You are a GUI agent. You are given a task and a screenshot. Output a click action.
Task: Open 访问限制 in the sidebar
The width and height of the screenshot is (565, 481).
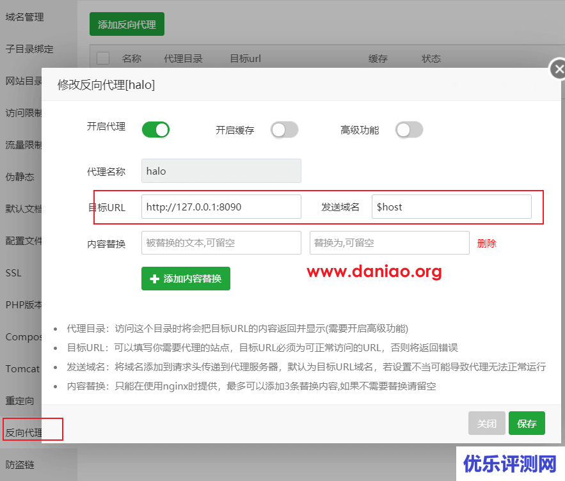tap(24, 113)
